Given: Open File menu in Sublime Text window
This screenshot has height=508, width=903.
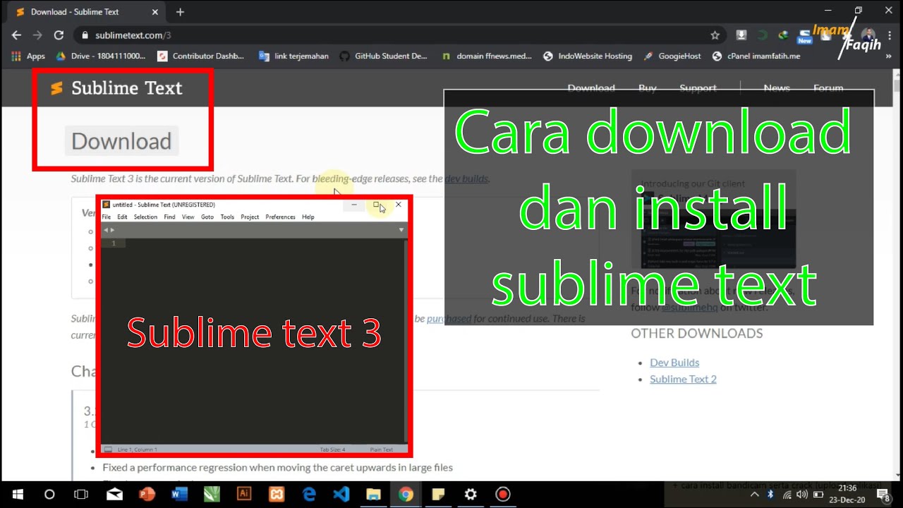Looking at the screenshot, I should click(x=107, y=217).
